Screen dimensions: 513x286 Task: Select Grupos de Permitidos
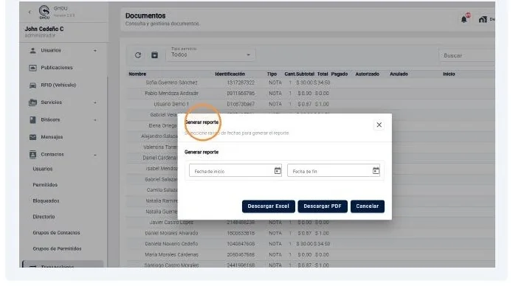pyautogui.click(x=57, y=248)
